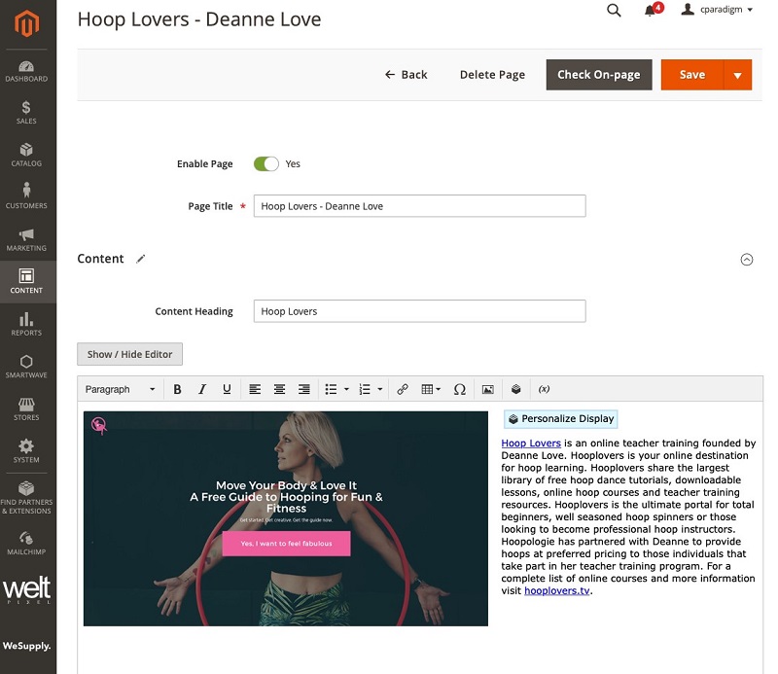This screenshot has height=674, width=778.
Task: Insert a numbered list
Action: 365,389
